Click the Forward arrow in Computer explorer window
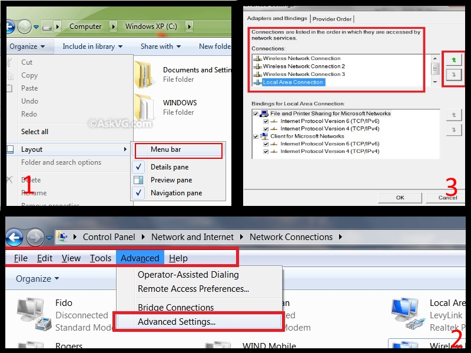Image resolution: width=471 pixels, height=353 pixels. [24, 26]
